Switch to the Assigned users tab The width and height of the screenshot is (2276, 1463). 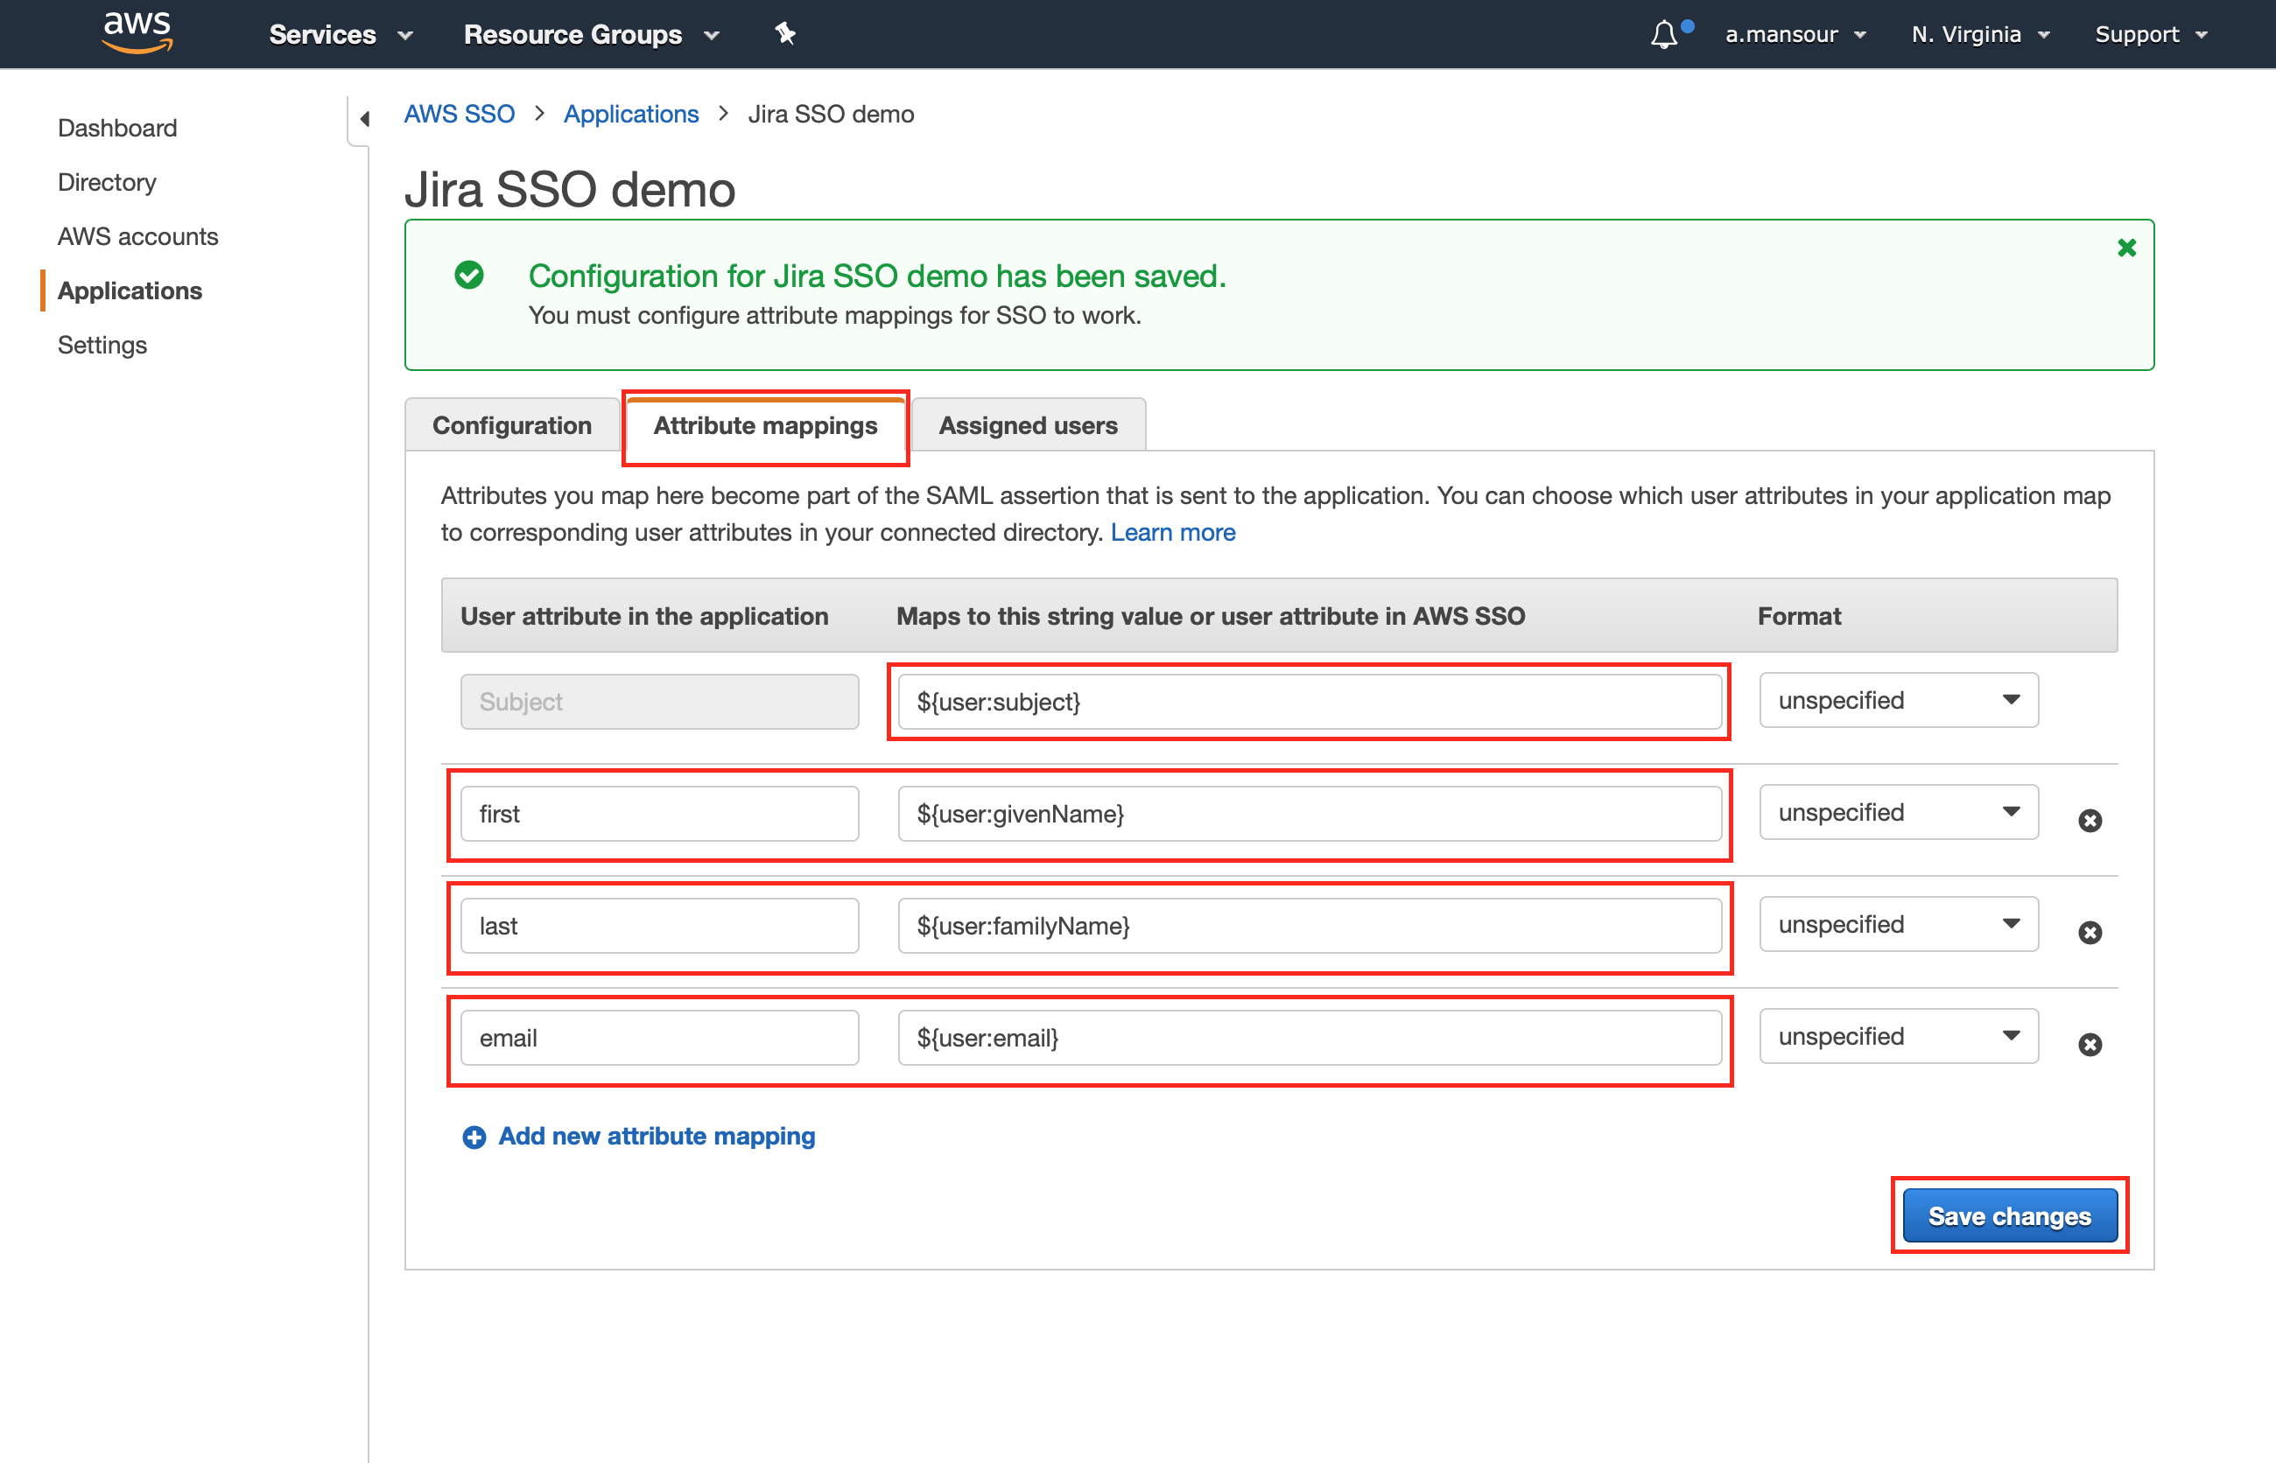pos(1029,425)
